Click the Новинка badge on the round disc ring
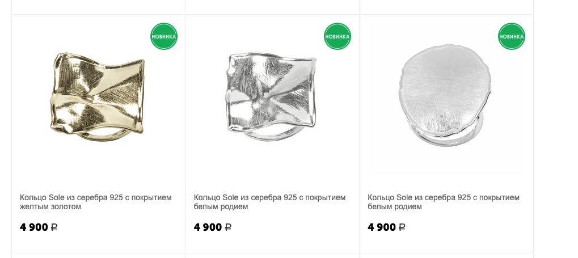 (x=512, y=36)
